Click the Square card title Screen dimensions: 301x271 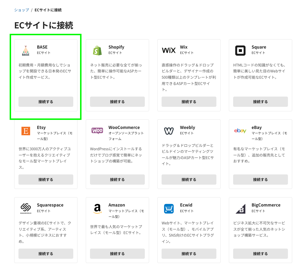point(259,47)
